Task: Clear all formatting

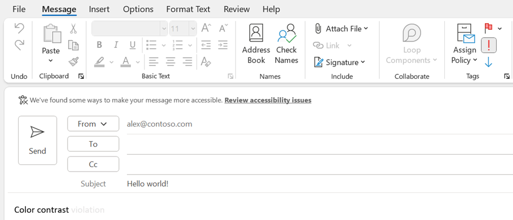Action: (206, 61)
